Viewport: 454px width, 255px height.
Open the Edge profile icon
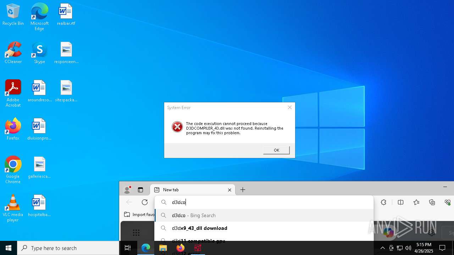[127, 190]
